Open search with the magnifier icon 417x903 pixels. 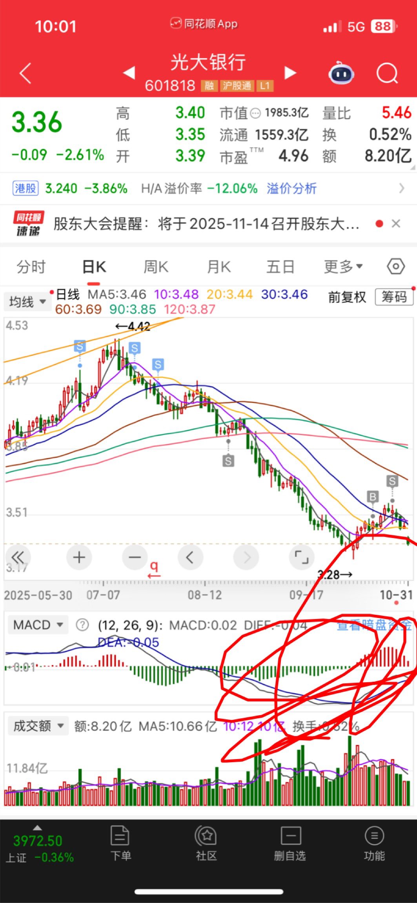click(x=387, y=73)
